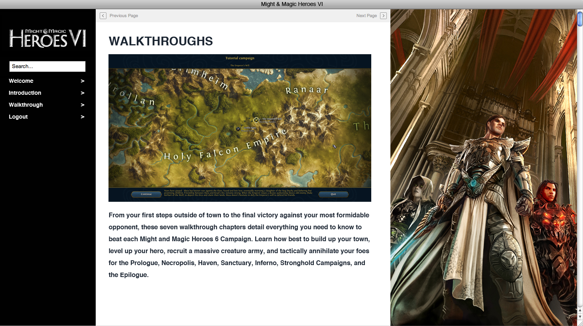Screen dimensions: 583x326
Task: Focus the Search input field
Action: click(47, 66)
